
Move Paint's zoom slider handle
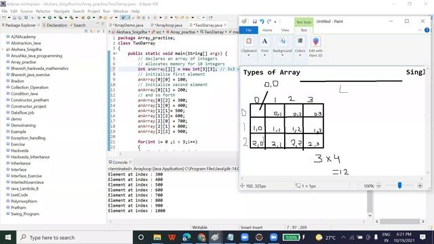tap(399, 185)
